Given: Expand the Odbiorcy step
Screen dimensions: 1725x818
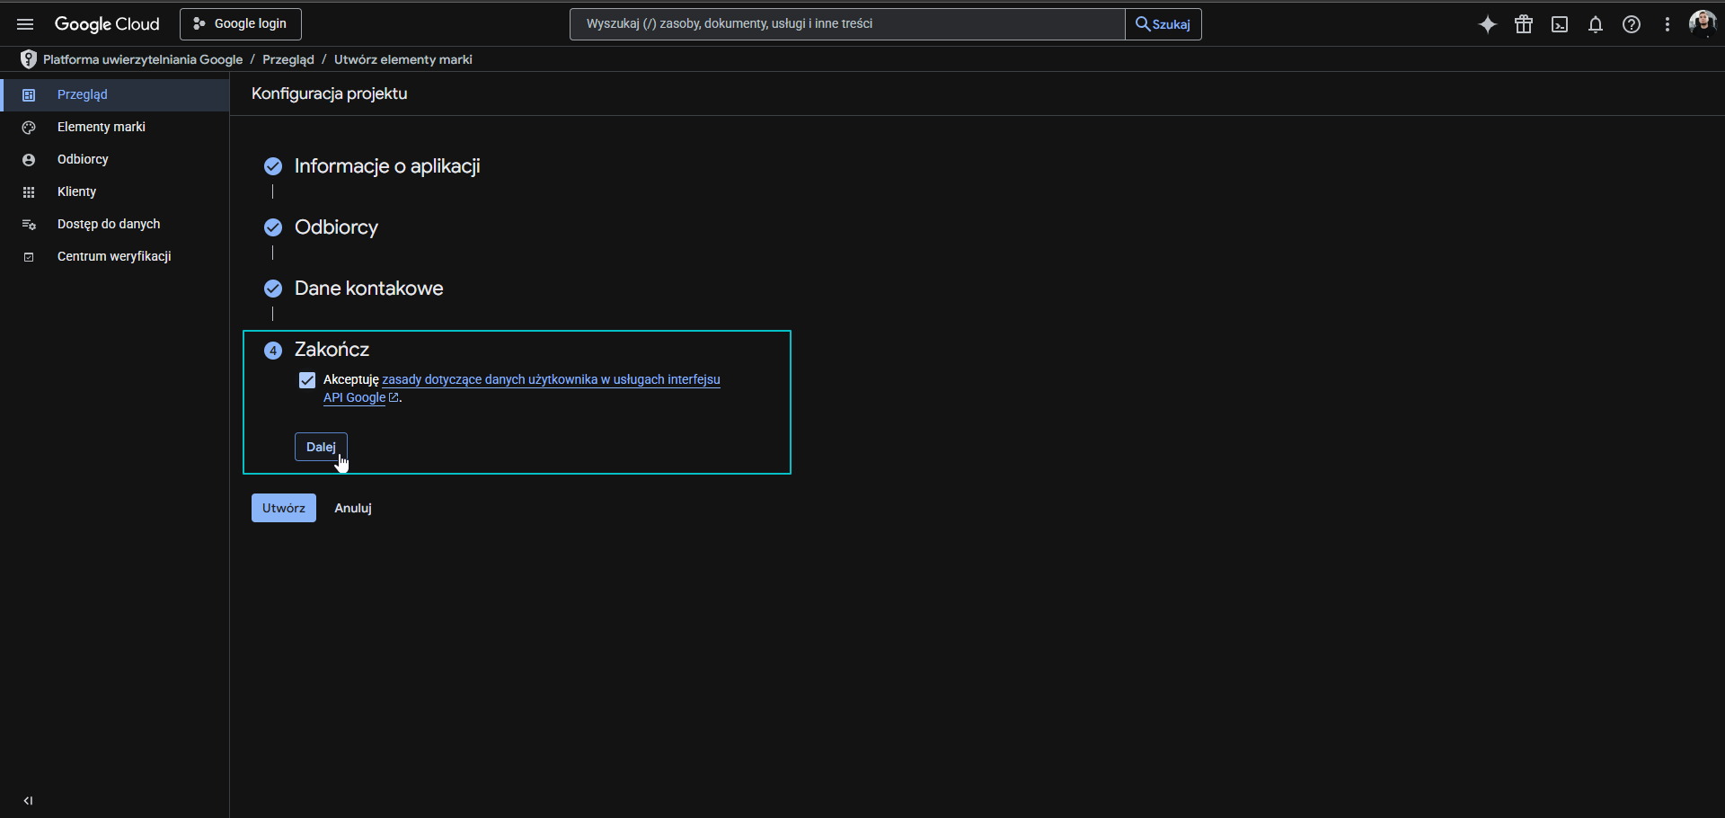Looking at the screenshot, I should coord(336,227).
